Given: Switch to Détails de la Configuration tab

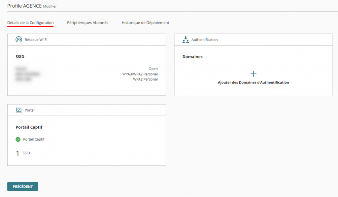Looking at the screenshot, I should coord(30,23).
